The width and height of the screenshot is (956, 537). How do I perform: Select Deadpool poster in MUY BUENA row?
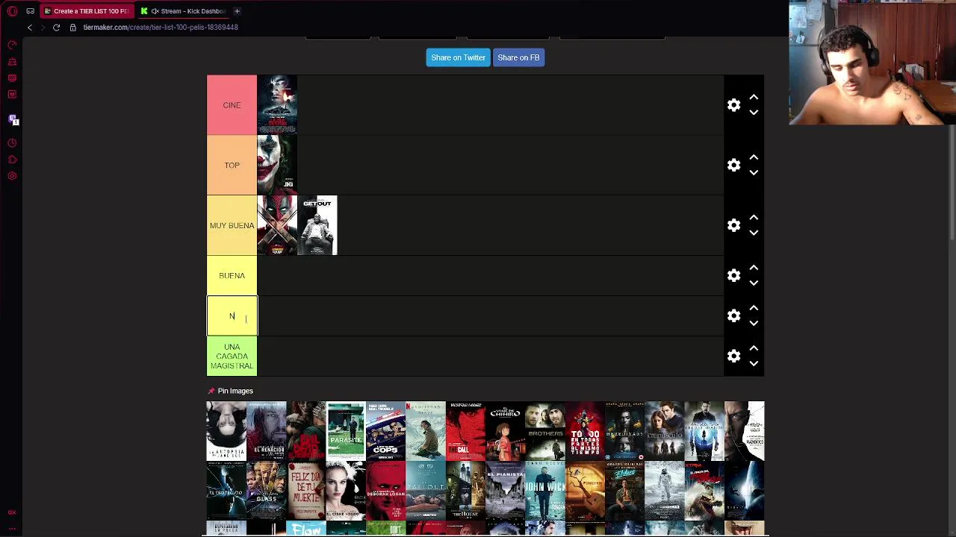[x=277, y=225]
